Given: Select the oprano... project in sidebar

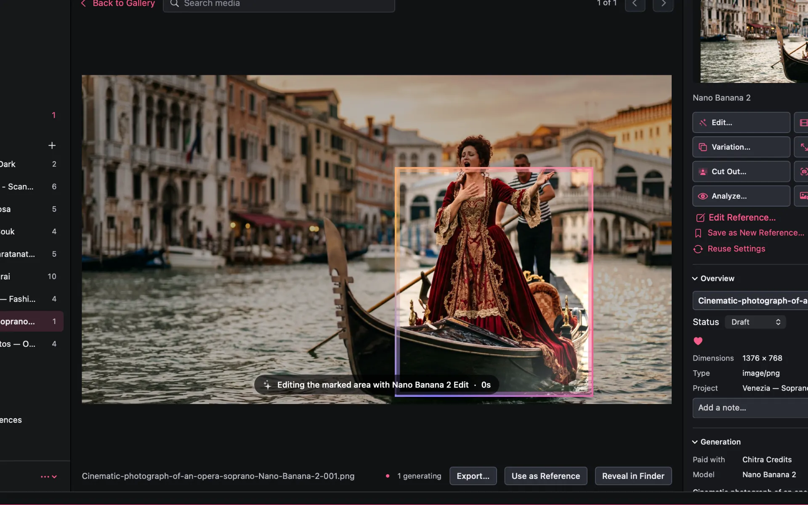Looking at the screenshot, I should click(x=31, y=322).
